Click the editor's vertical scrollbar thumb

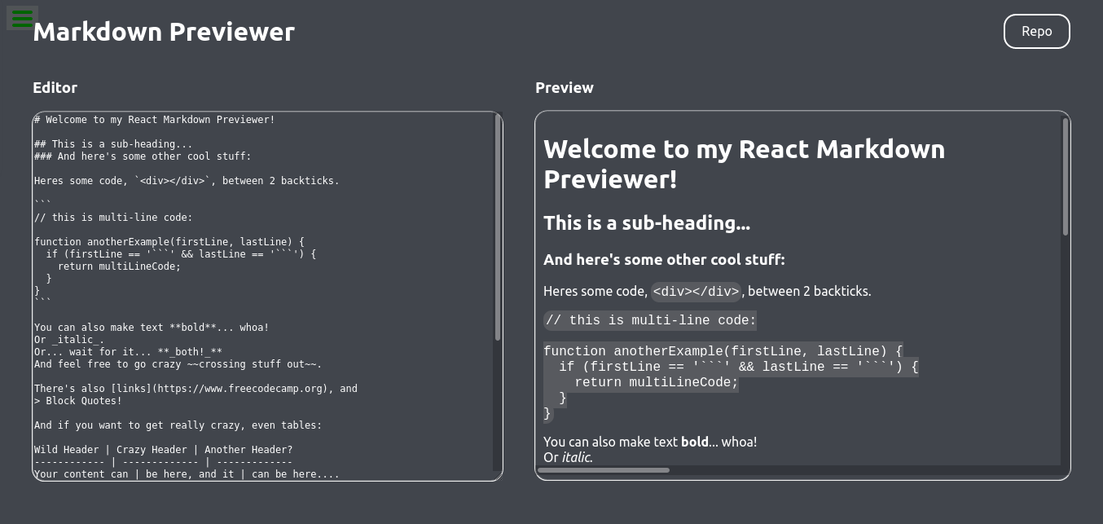(498, 227)
